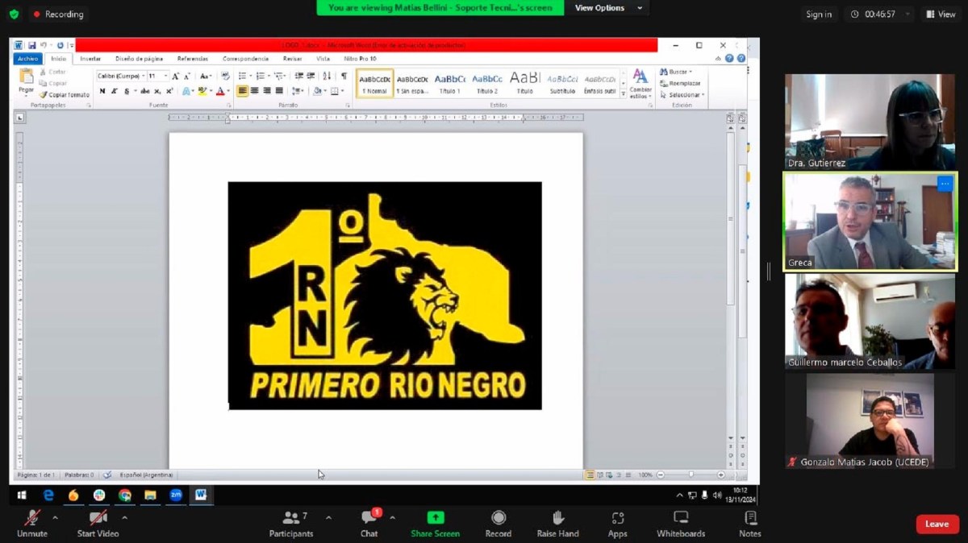Click the Share Screen icon
968x543 pixels.
435,518
